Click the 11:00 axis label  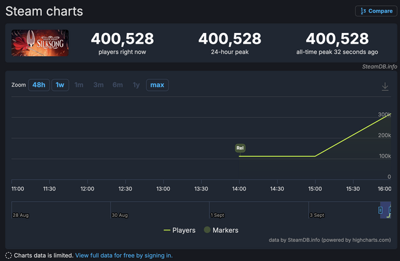(x=17, y=189)
